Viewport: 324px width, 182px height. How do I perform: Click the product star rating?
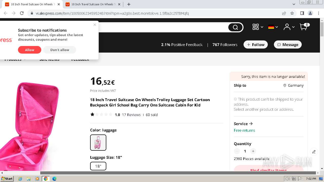coord(101,115)
